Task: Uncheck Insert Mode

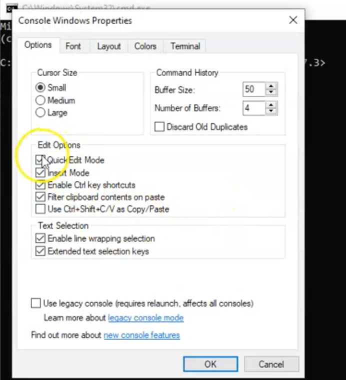Action: (40, 173)
